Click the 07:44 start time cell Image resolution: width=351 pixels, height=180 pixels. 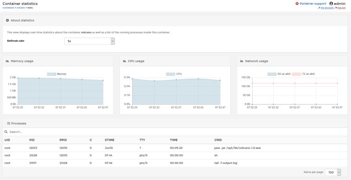[x=108, y=155]
